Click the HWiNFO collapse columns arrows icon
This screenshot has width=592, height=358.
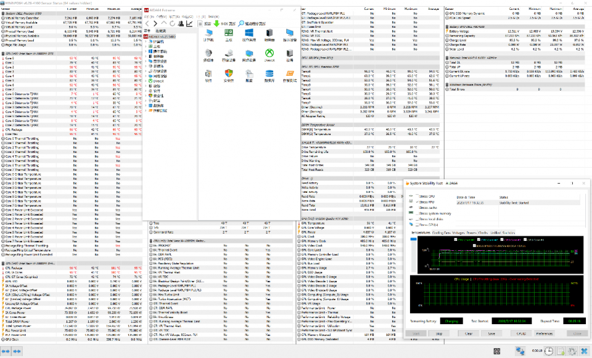coord(17,351)
